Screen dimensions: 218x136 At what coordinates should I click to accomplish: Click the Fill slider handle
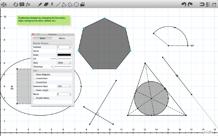pyautogui.click(x=57, y=59)
